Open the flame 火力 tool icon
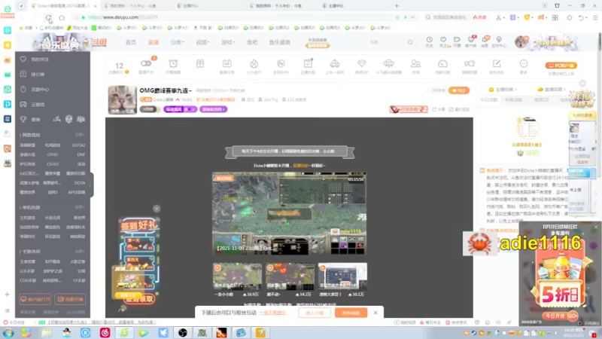The height and width of the screenshot is (339, 602). click(254, 66)
